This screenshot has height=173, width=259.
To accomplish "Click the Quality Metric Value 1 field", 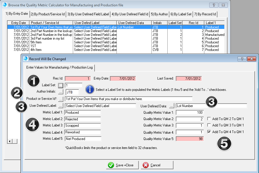I will pos(189,112).
